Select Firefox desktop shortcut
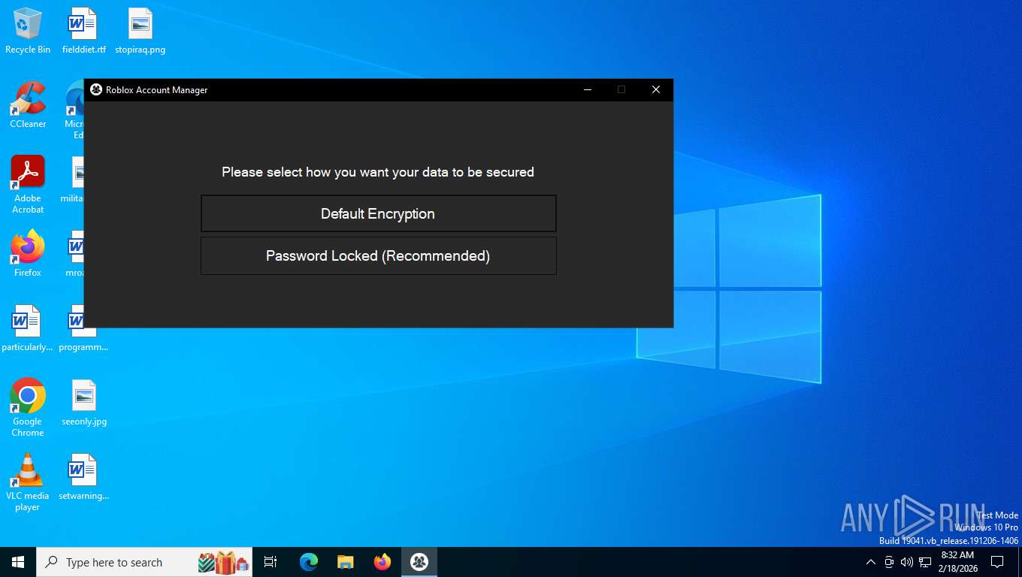1022x577 pixels. 28,254
